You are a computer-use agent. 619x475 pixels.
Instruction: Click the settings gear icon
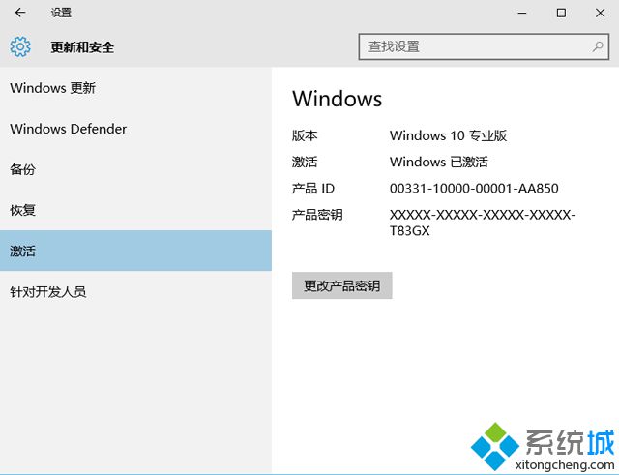pos(20,46)
